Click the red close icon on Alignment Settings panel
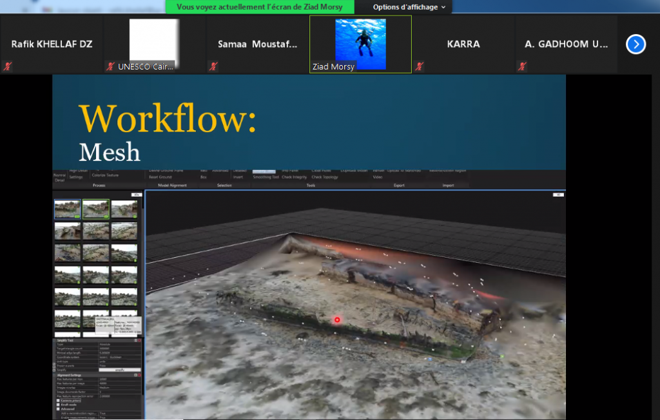The height and width of the screenshot is (420, 660). point(139,375)
